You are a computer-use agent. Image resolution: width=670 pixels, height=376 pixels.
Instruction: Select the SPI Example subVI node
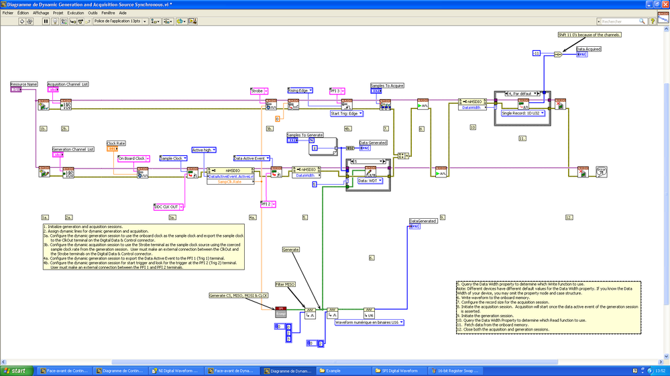pyautogui.click(x=281, y=312)
